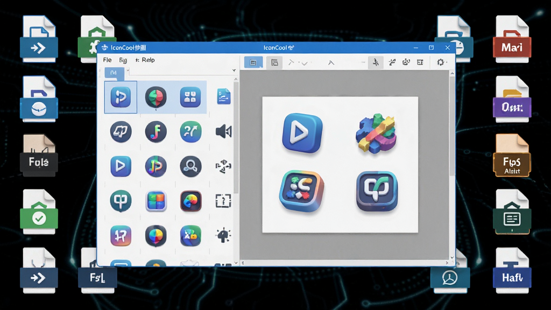Click the icon library vertical scrollbar
This screenshot has height=310, width=551.
point(236,137)
